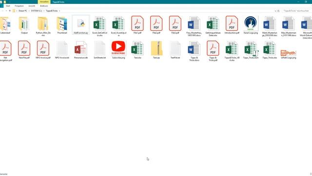
Task: Select File3.pdf document
Action: 175,25
